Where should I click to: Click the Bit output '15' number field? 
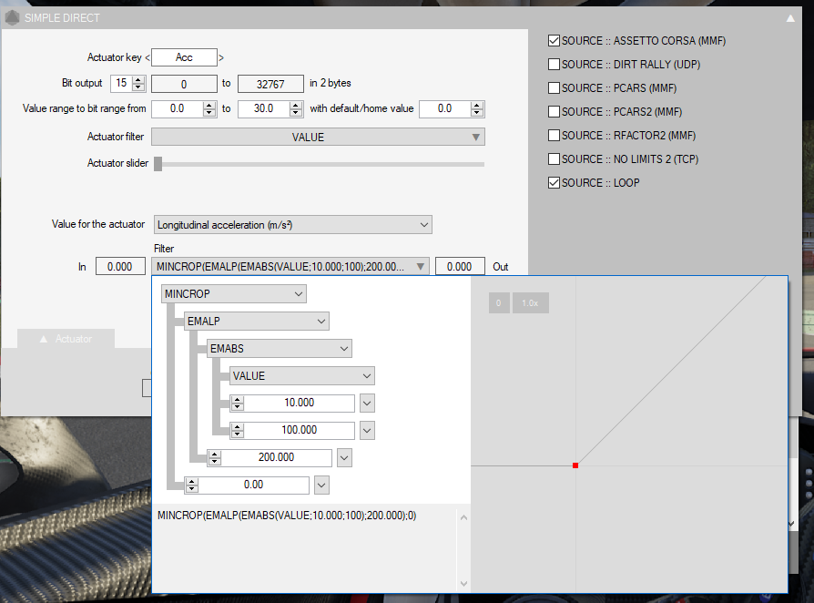click(x=121, y=83)
